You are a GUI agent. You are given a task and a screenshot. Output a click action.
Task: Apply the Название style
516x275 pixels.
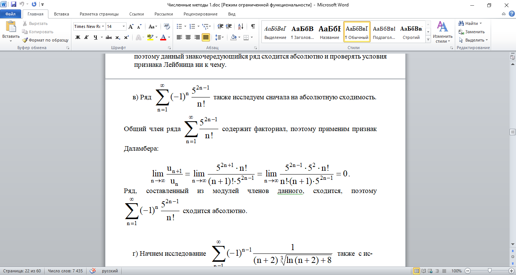tap(329, 32)
